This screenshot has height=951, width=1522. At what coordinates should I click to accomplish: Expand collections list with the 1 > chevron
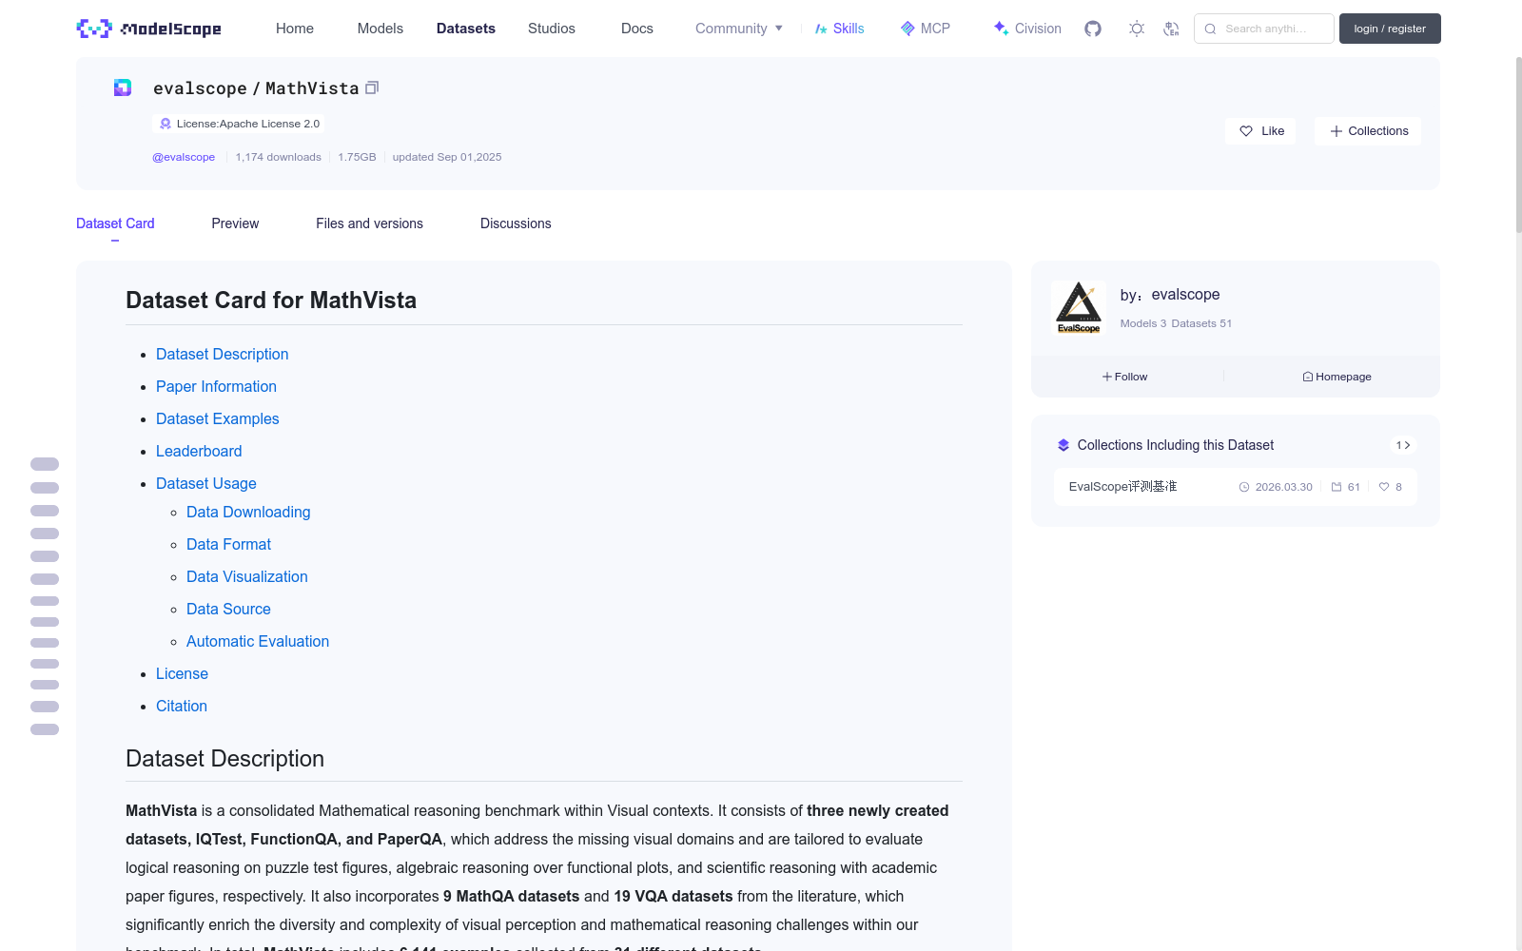(x=1403, y=445)
